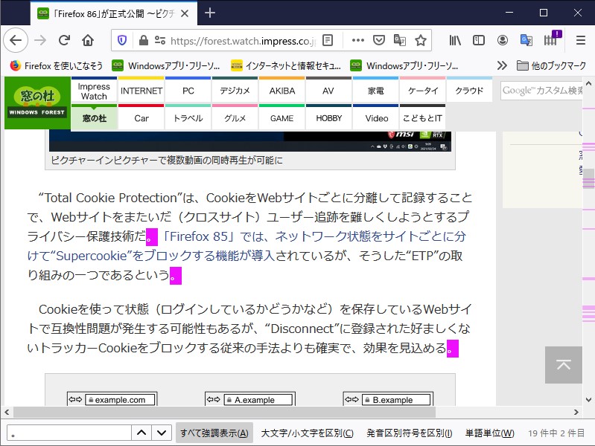Open クラウド category tab
The height and width of the screenshot is (446, 595).
[469, 91]
